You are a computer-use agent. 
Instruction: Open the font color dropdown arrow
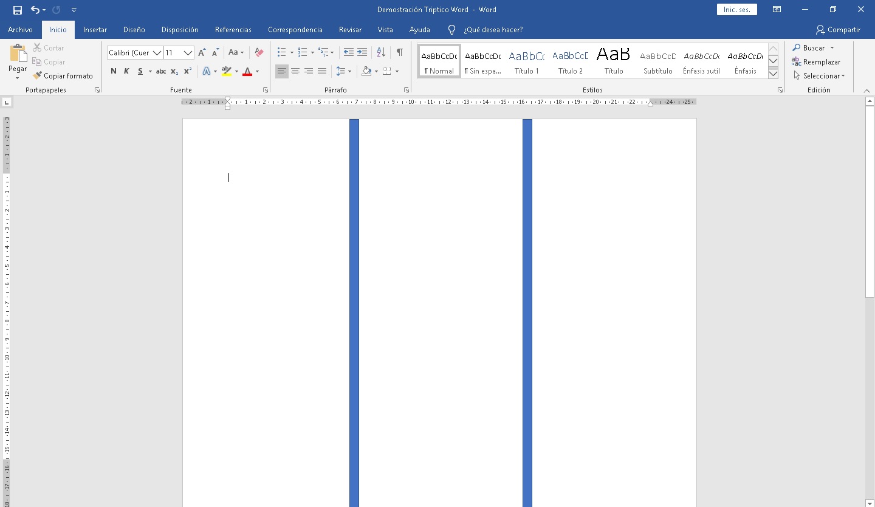point(257,72)
